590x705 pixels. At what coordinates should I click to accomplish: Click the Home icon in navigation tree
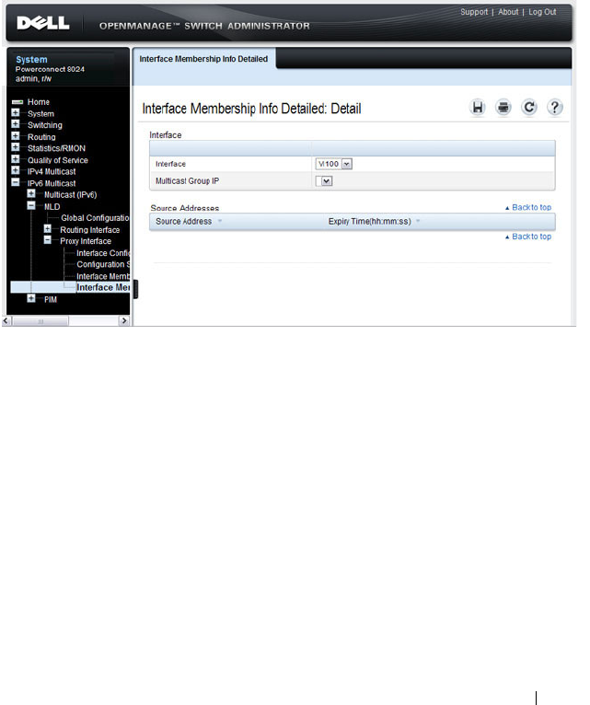pos(17,102)
